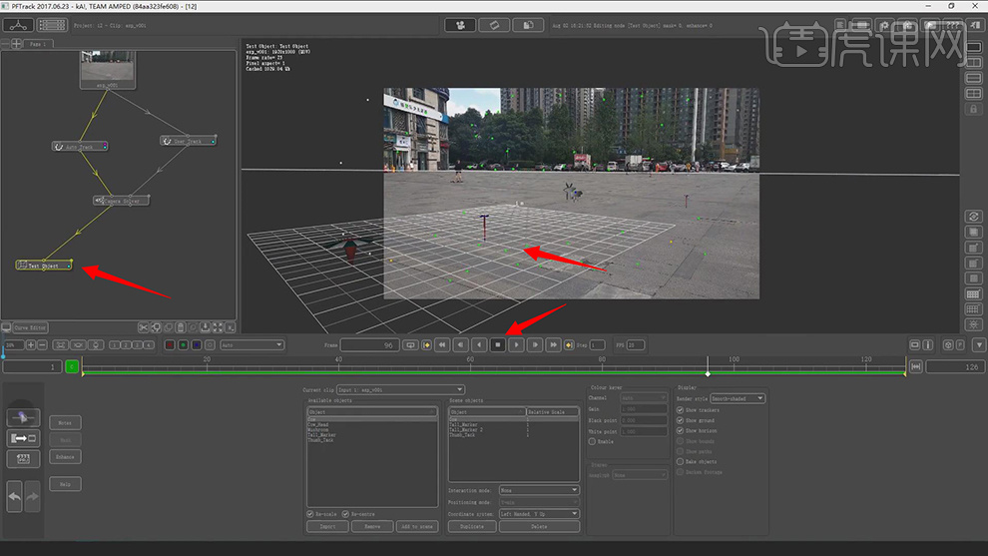Click the download/import arrow icon under node tree
This screenshot has width=988, height=556.
[206, 327]
